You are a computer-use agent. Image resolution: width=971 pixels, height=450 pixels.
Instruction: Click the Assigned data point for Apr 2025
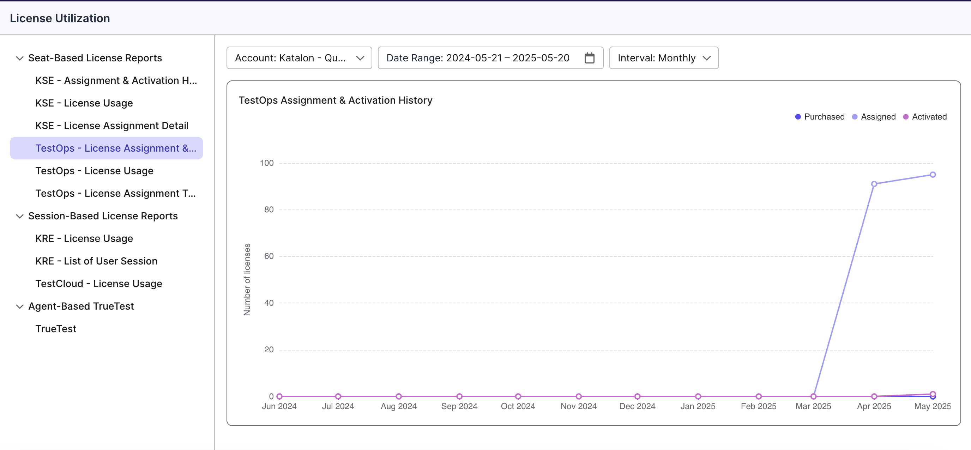(874, 184)
